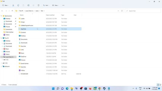Open Google Chrome from taskbar
Viewport: 162px width, 91px height.
[x=99, y=88]
